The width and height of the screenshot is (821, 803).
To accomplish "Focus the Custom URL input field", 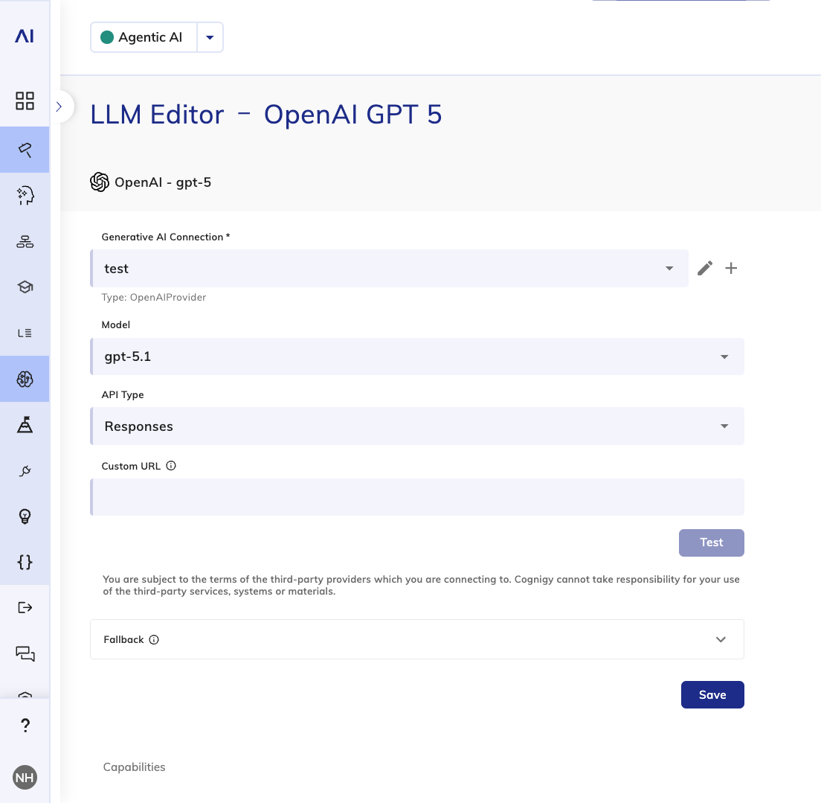I will [x=416, y=497].
